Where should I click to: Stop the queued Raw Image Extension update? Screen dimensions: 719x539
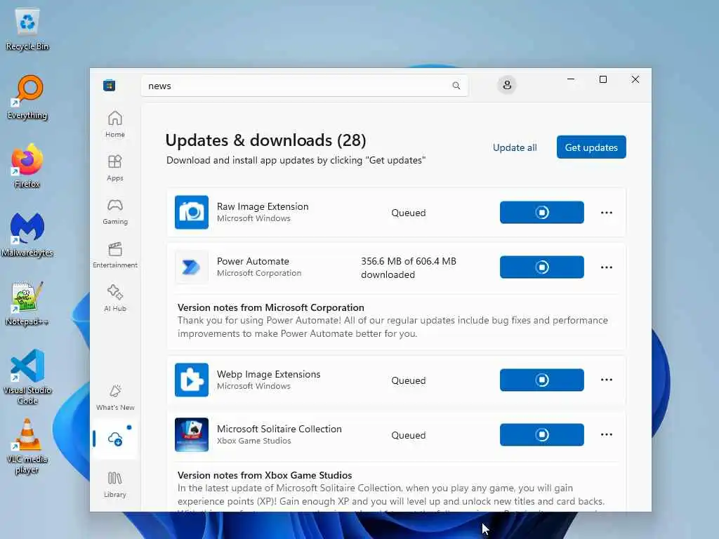point(541,212)
